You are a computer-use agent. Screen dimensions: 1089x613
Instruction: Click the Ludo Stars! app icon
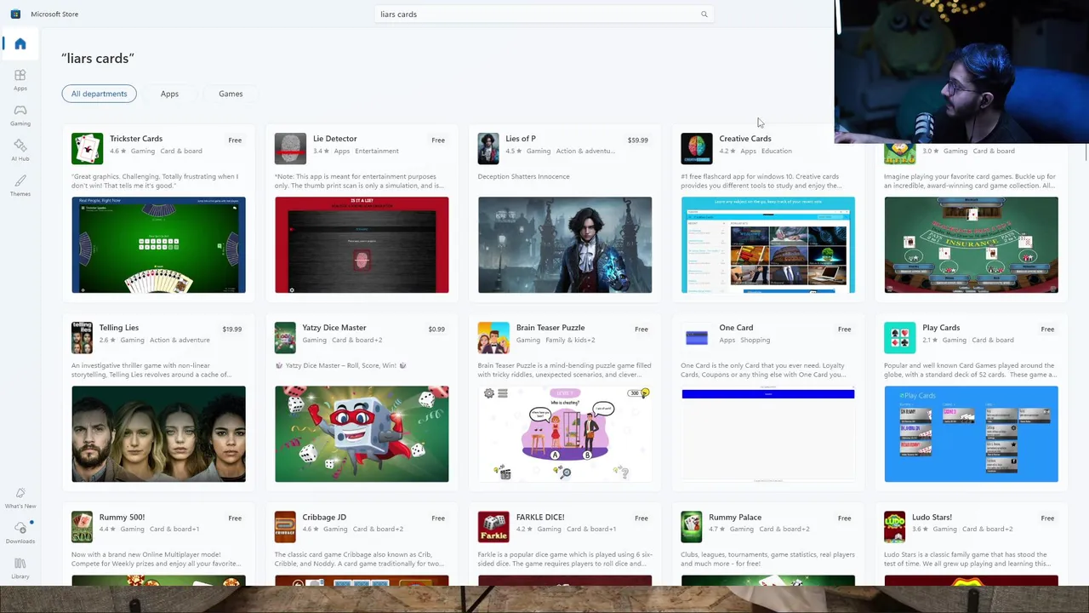(894, 526)
